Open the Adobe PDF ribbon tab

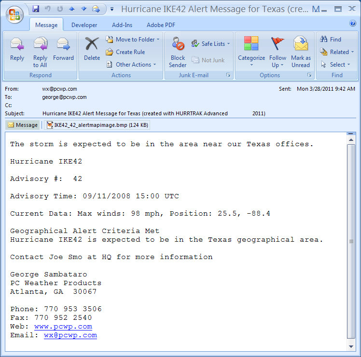click(161, 25)
